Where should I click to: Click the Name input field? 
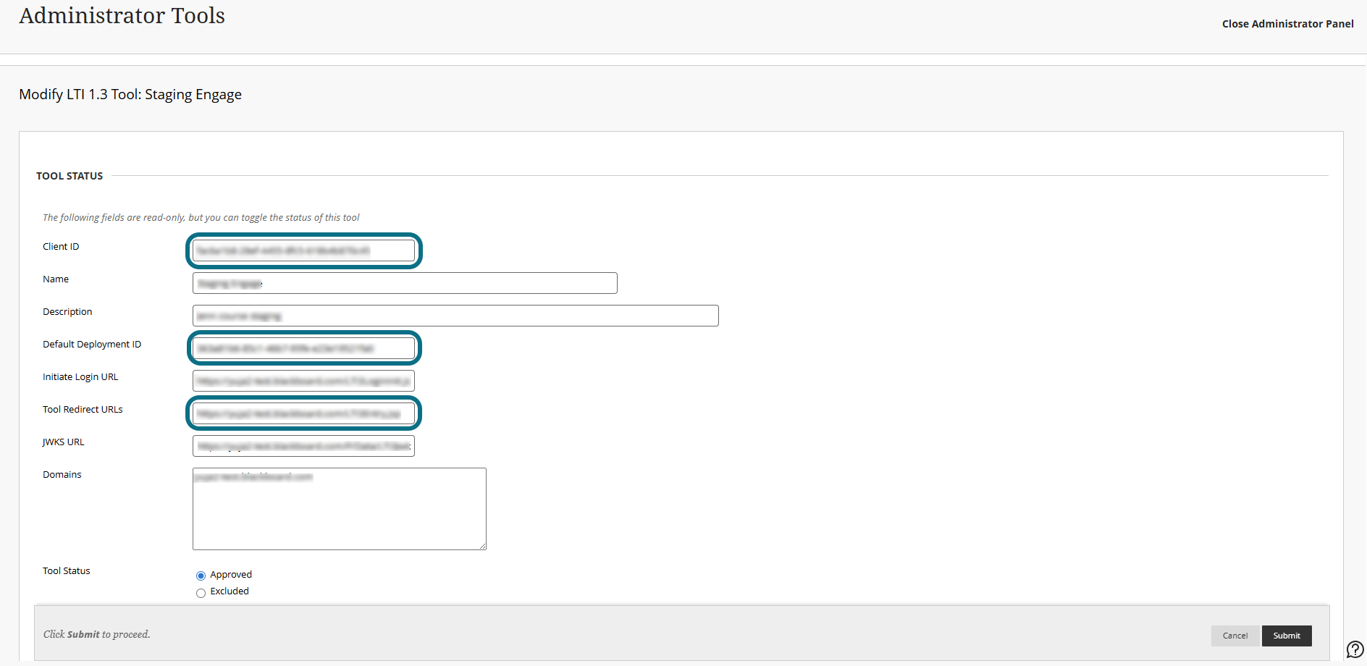[405, 283]
